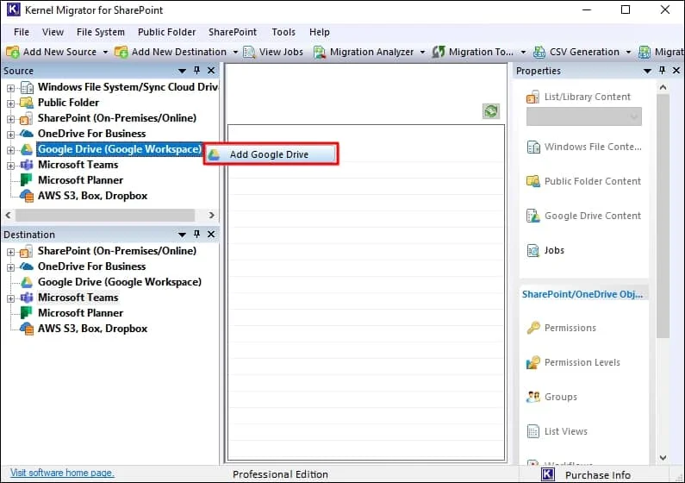685x483 pixels.
Task: Click the Microsoft Planner icon in Destination tree
Action: [27, 313]
